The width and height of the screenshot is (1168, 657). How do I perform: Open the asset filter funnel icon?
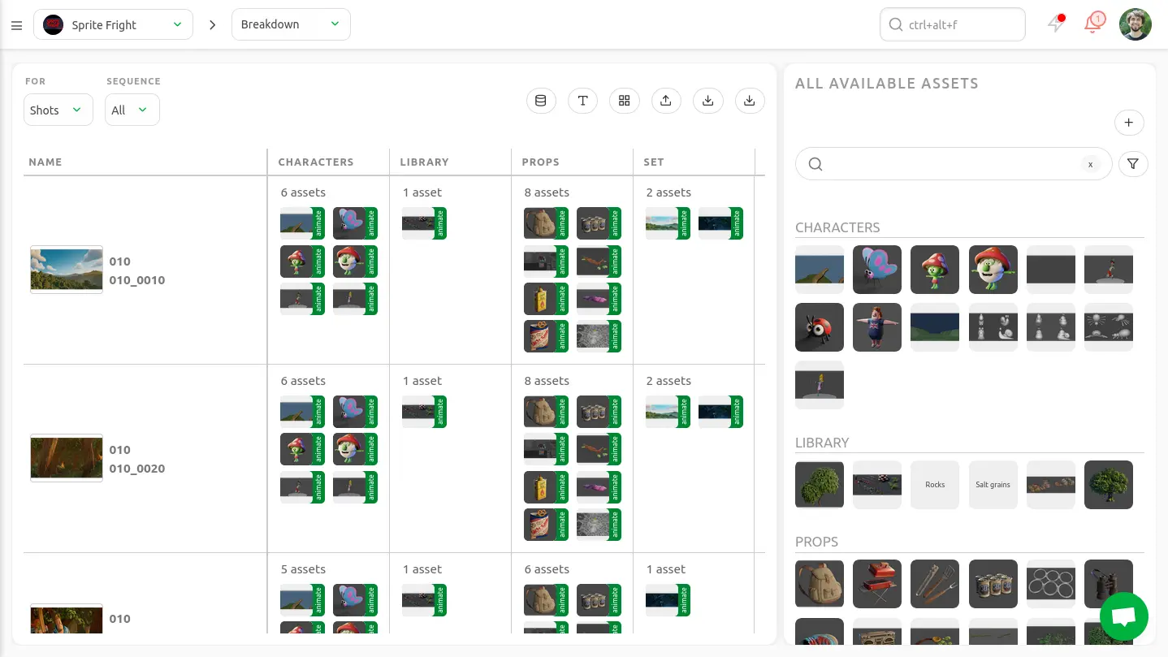1133,164
